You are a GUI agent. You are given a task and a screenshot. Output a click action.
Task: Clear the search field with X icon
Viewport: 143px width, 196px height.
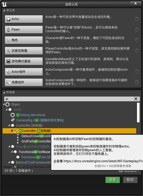136,99
